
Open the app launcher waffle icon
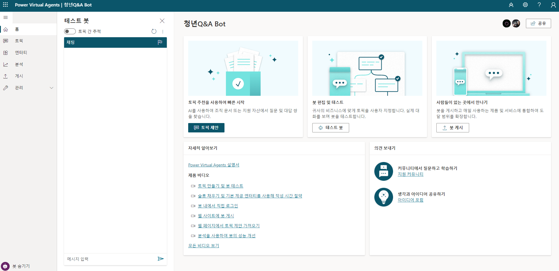6,5
